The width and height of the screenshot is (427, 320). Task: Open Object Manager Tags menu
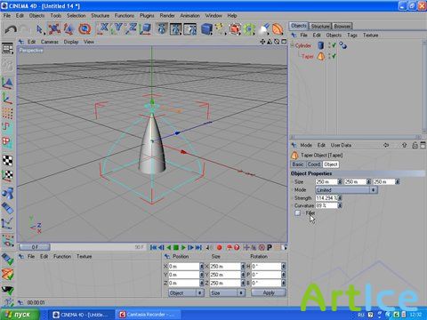tap(352, 36)
